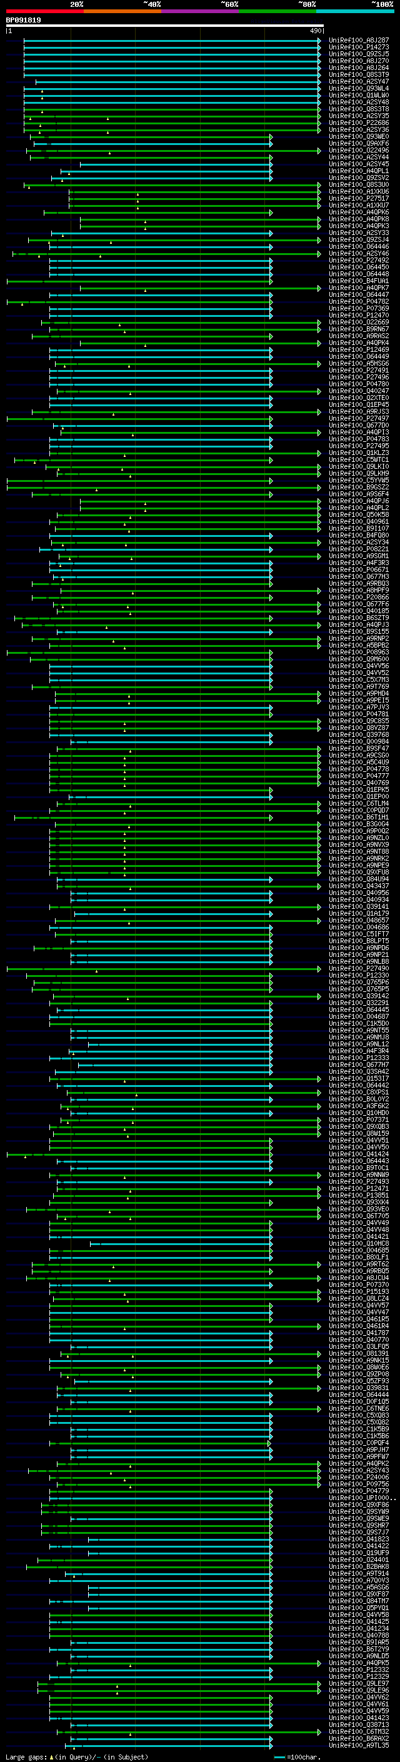This screenshot has height=1762, width=400.
Task: Select the UniRef100_Q677H7 label
Action: coord(359,1065)
